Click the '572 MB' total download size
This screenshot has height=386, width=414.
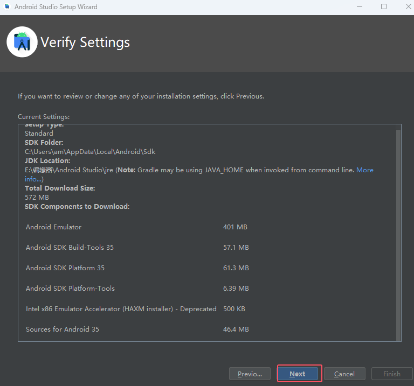(37, 198)
